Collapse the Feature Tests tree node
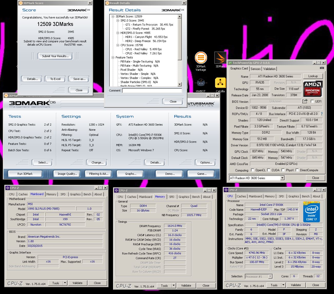 (113, 57)
